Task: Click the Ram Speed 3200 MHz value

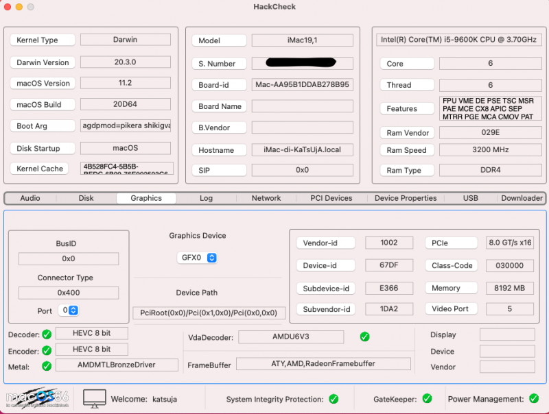Action: [x=491, y=149]
